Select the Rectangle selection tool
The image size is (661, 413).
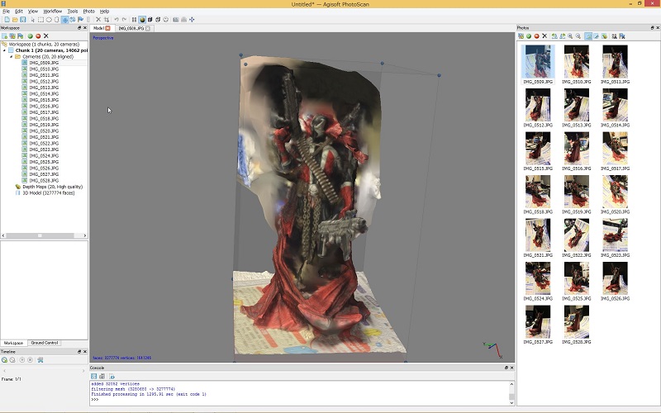[40, 19]
